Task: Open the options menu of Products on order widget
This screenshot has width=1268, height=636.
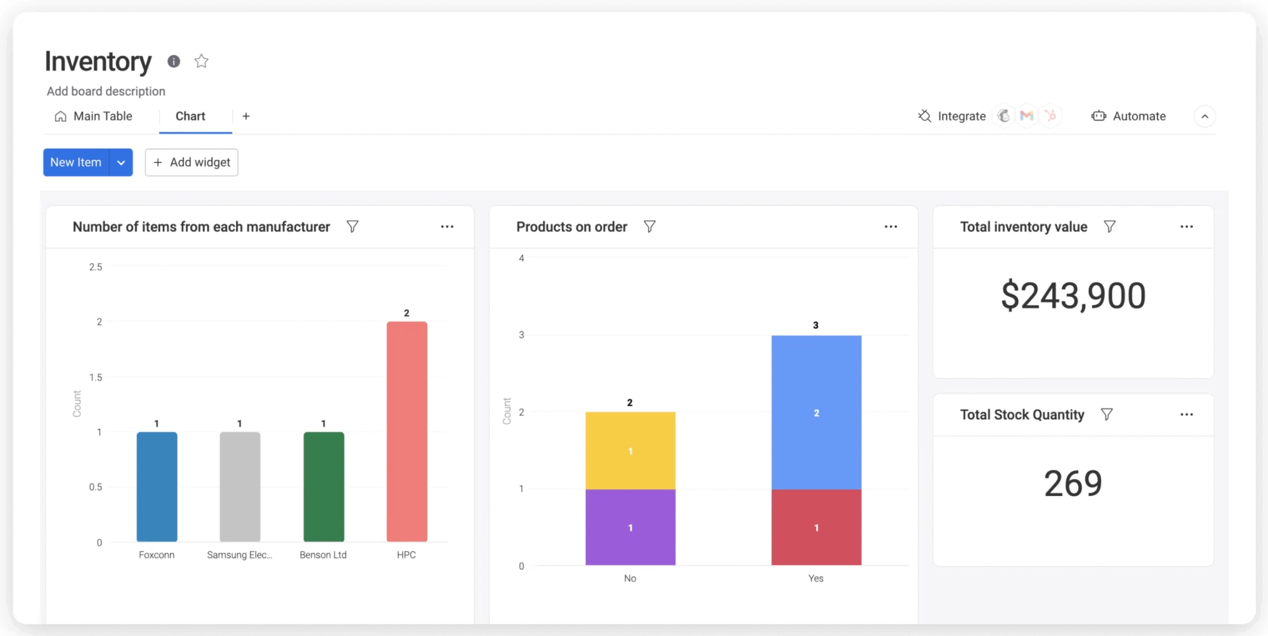Action: (890, 226)
